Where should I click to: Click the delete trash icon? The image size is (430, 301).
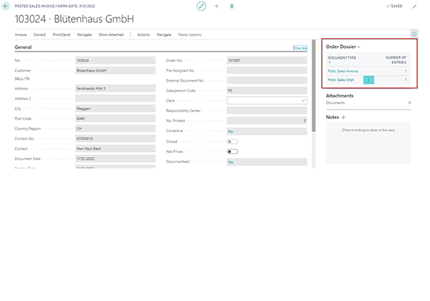[x=231, y=6]
